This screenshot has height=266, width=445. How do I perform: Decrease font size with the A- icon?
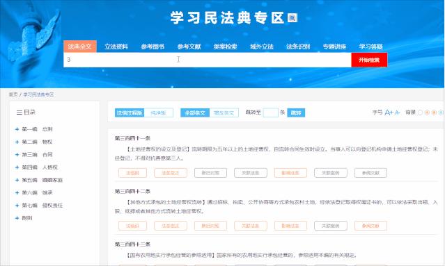[x=397, y=113]
